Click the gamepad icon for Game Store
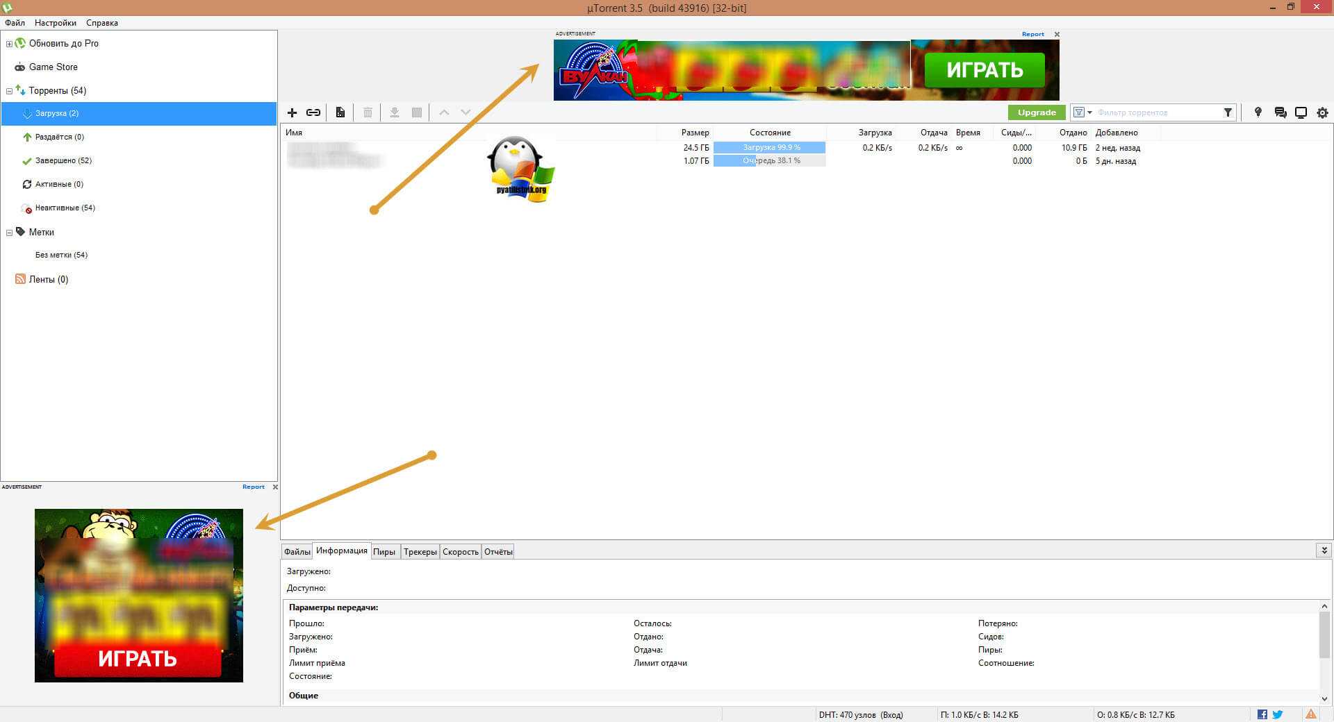The image size is (1334, 722). click(x=20, y=67)
